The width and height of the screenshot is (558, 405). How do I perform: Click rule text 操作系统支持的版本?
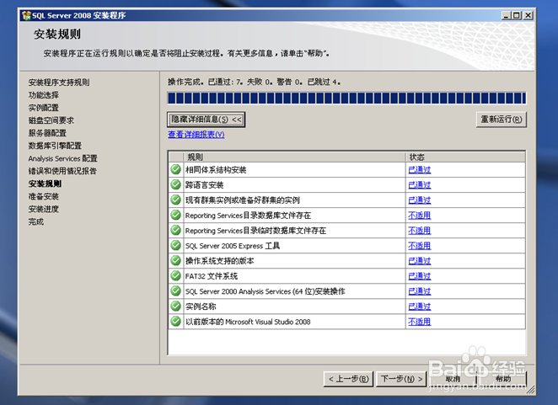(220, 261)
